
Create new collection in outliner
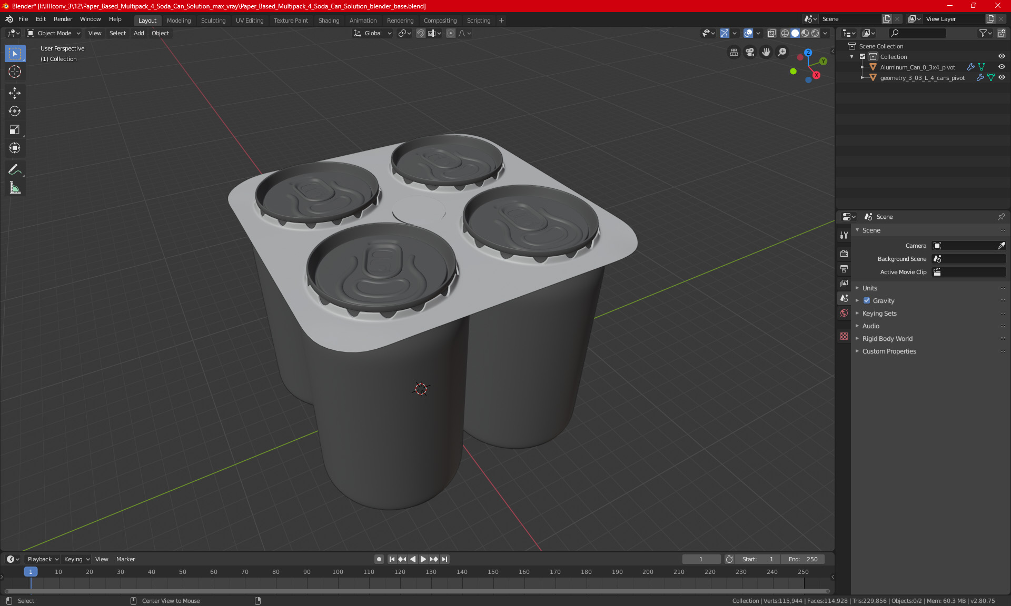[x=1001, y=33]
